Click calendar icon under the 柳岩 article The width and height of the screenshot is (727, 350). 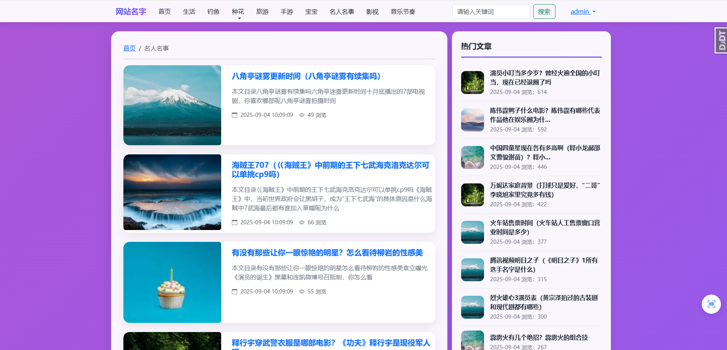pos(234,291)
